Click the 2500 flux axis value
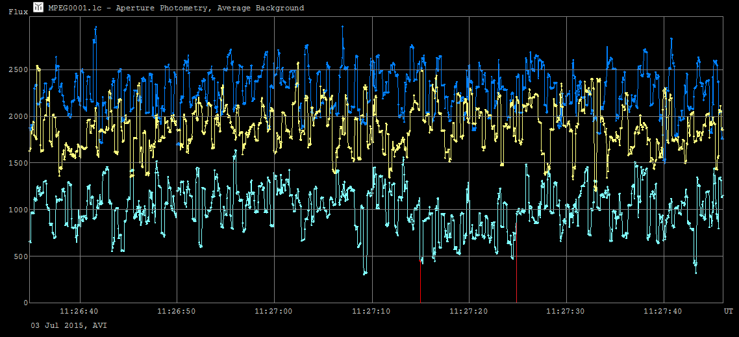 [19, 69]
